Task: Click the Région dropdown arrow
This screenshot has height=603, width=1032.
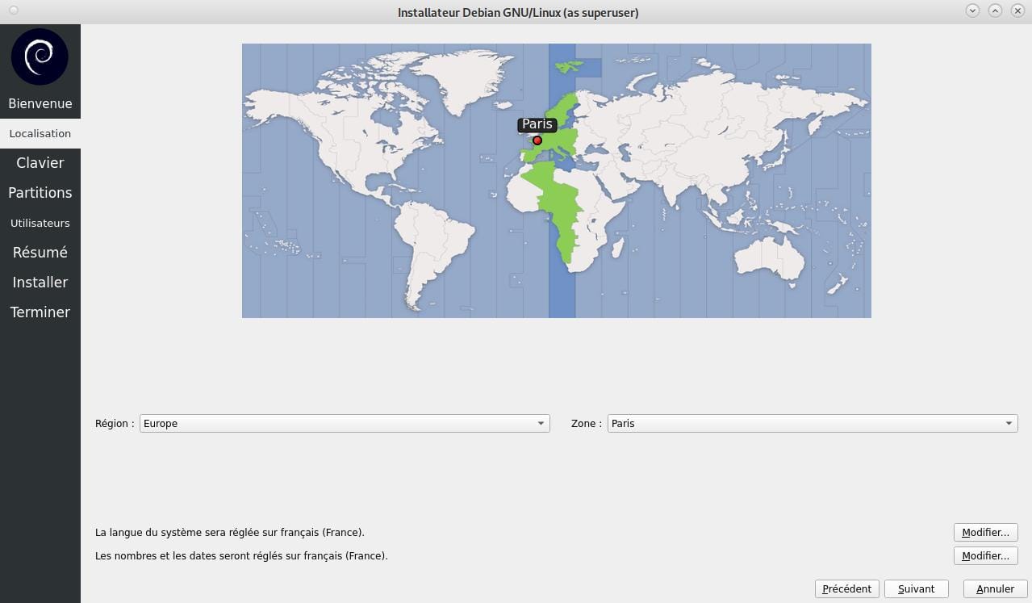Action: click(541, 423)
